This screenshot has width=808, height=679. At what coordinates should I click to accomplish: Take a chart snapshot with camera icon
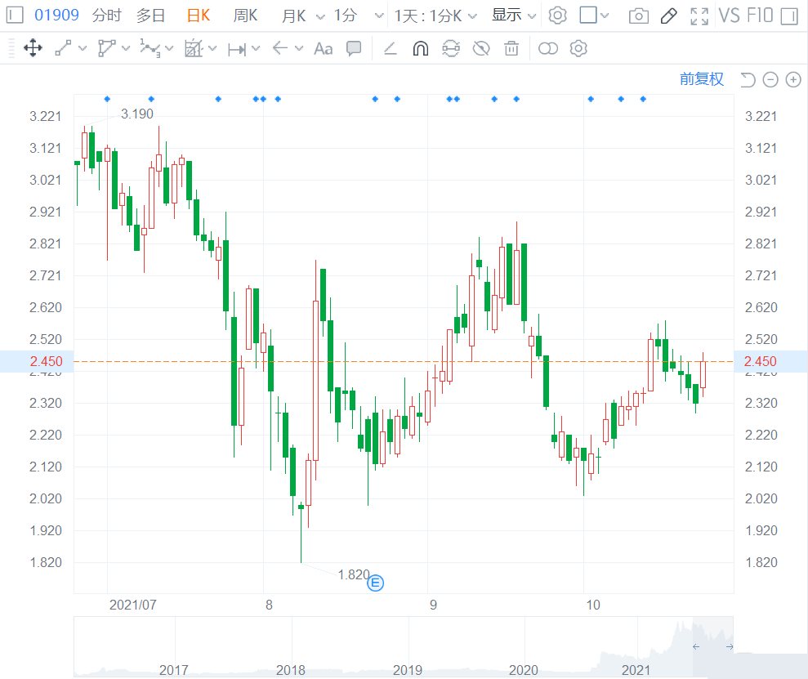638,16
